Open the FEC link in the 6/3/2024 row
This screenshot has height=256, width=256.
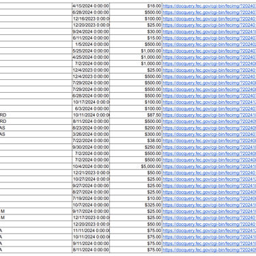210,109
